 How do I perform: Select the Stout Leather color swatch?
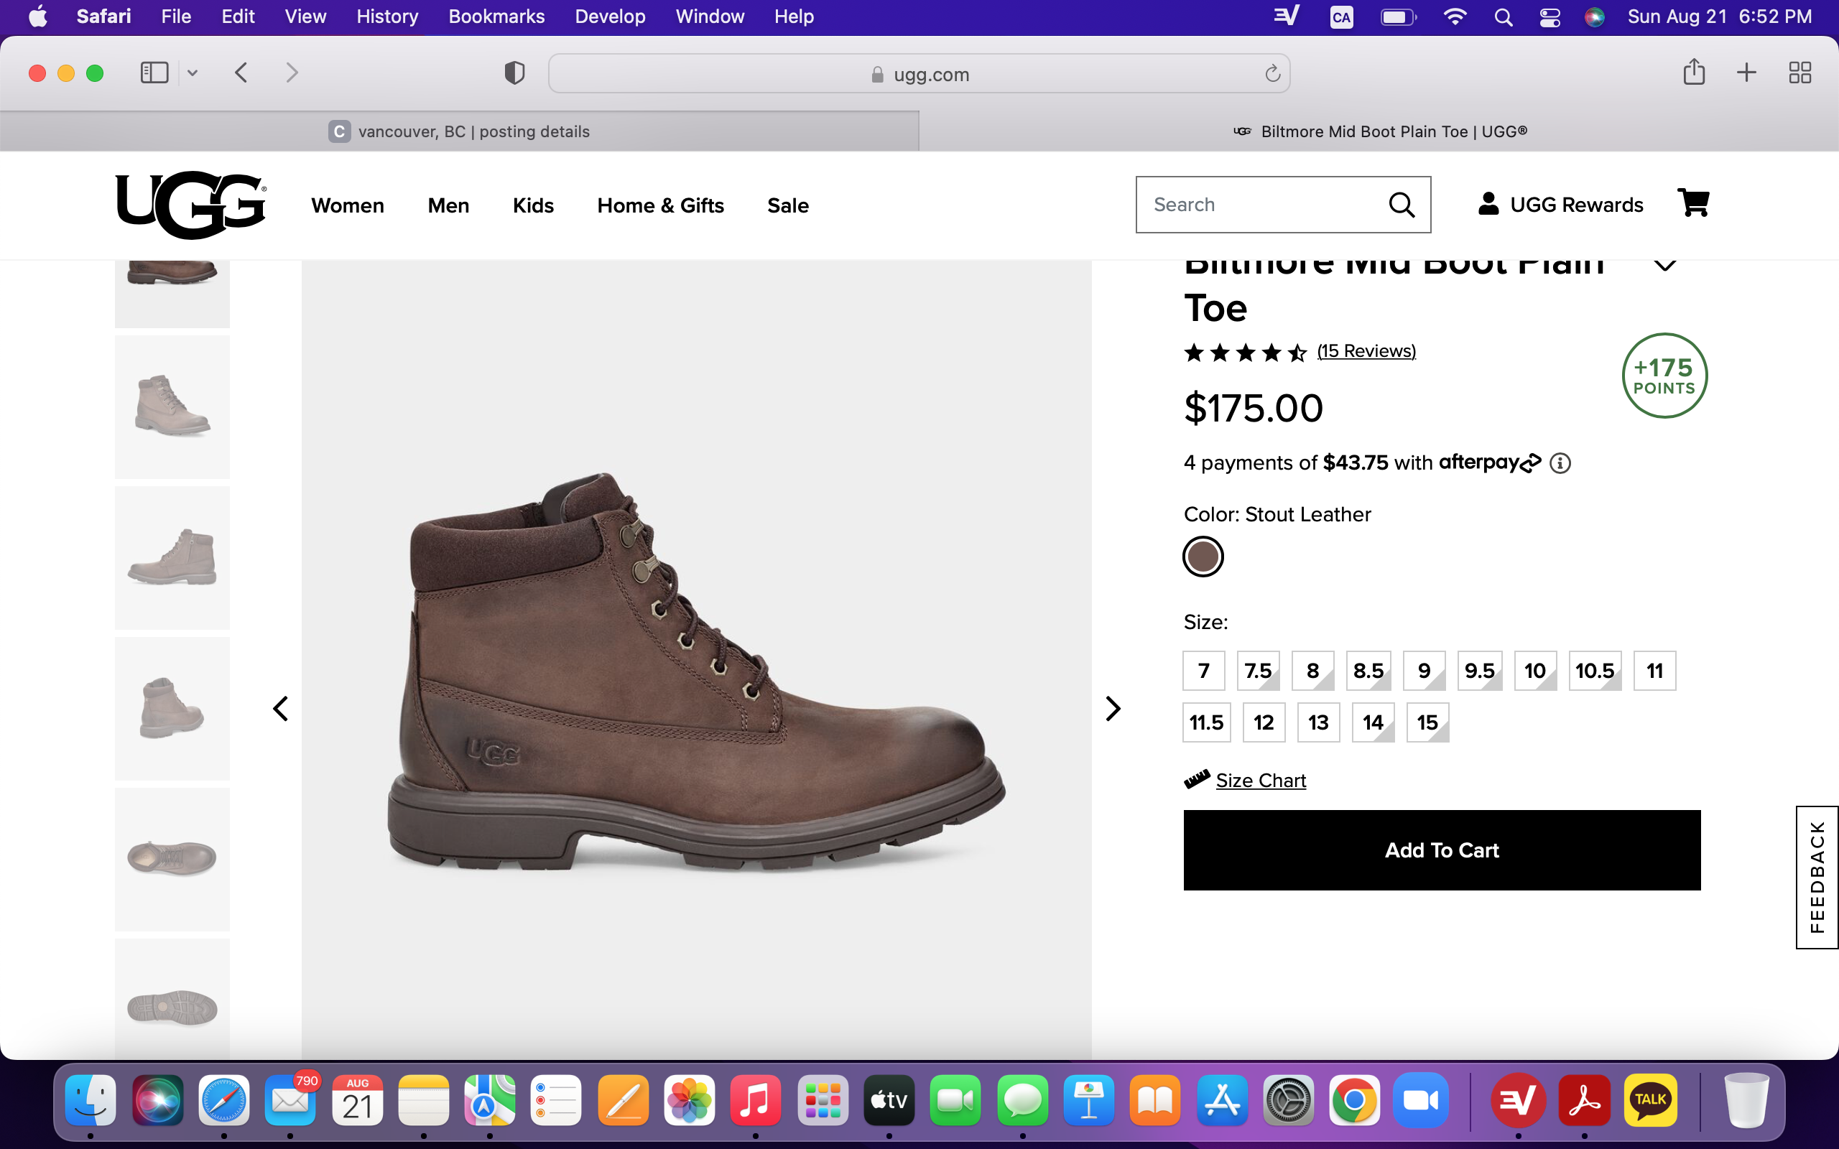pos(1203,557)
